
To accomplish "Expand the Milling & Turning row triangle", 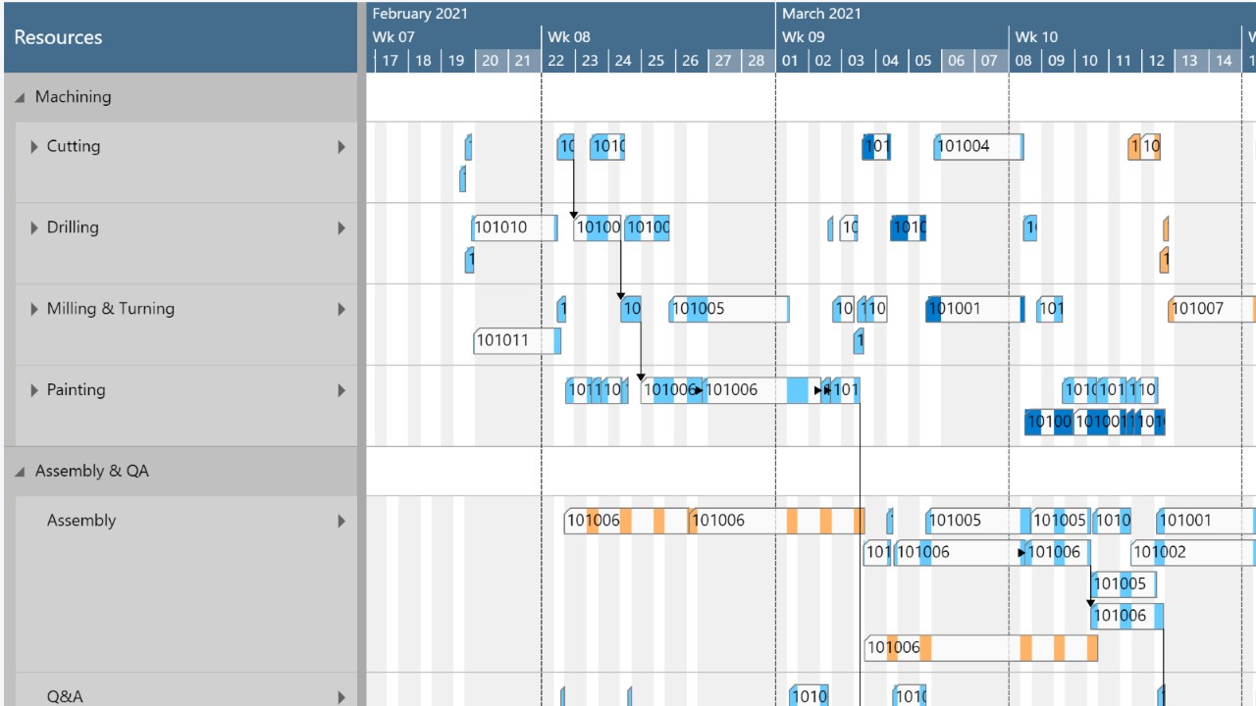I will [x=35, y=310].
